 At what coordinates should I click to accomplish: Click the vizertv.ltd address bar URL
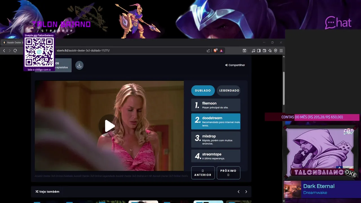click(83, 50)
